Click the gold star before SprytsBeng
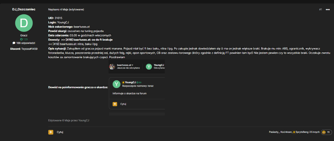This screenshot has height=141, width=334. click(x=294, y=132)
